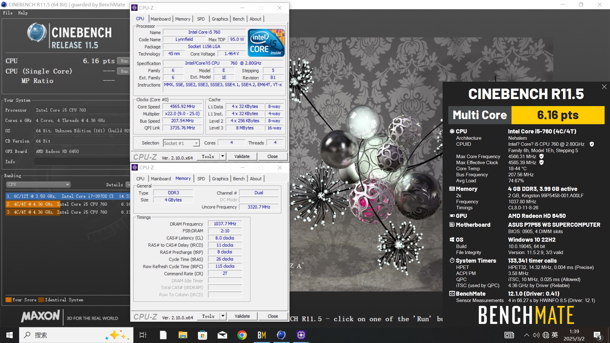The image size is (610, 343).
Task: Switch to SPD tab in upper CPU-Z
Action: pyautogui.click(x=201, y=19)
